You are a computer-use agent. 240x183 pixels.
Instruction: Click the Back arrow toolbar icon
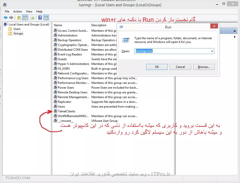click(x=5, y=17)
